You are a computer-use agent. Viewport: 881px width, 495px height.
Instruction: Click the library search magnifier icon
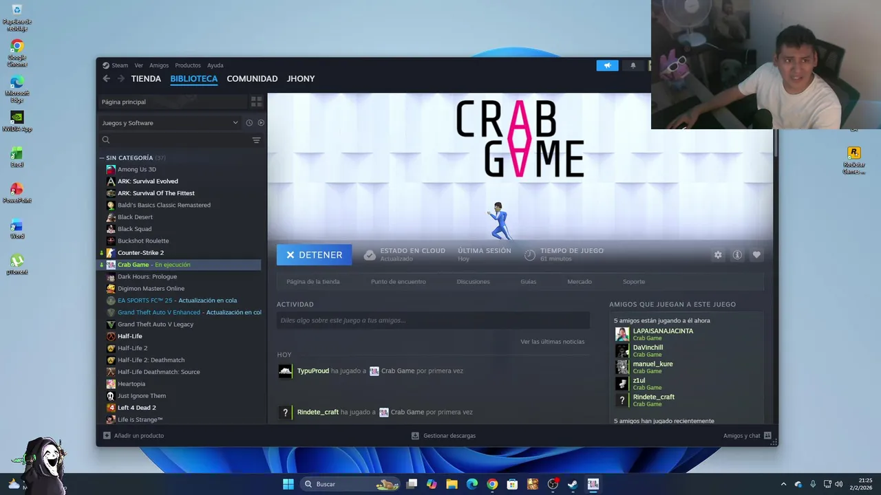point(106,140)
